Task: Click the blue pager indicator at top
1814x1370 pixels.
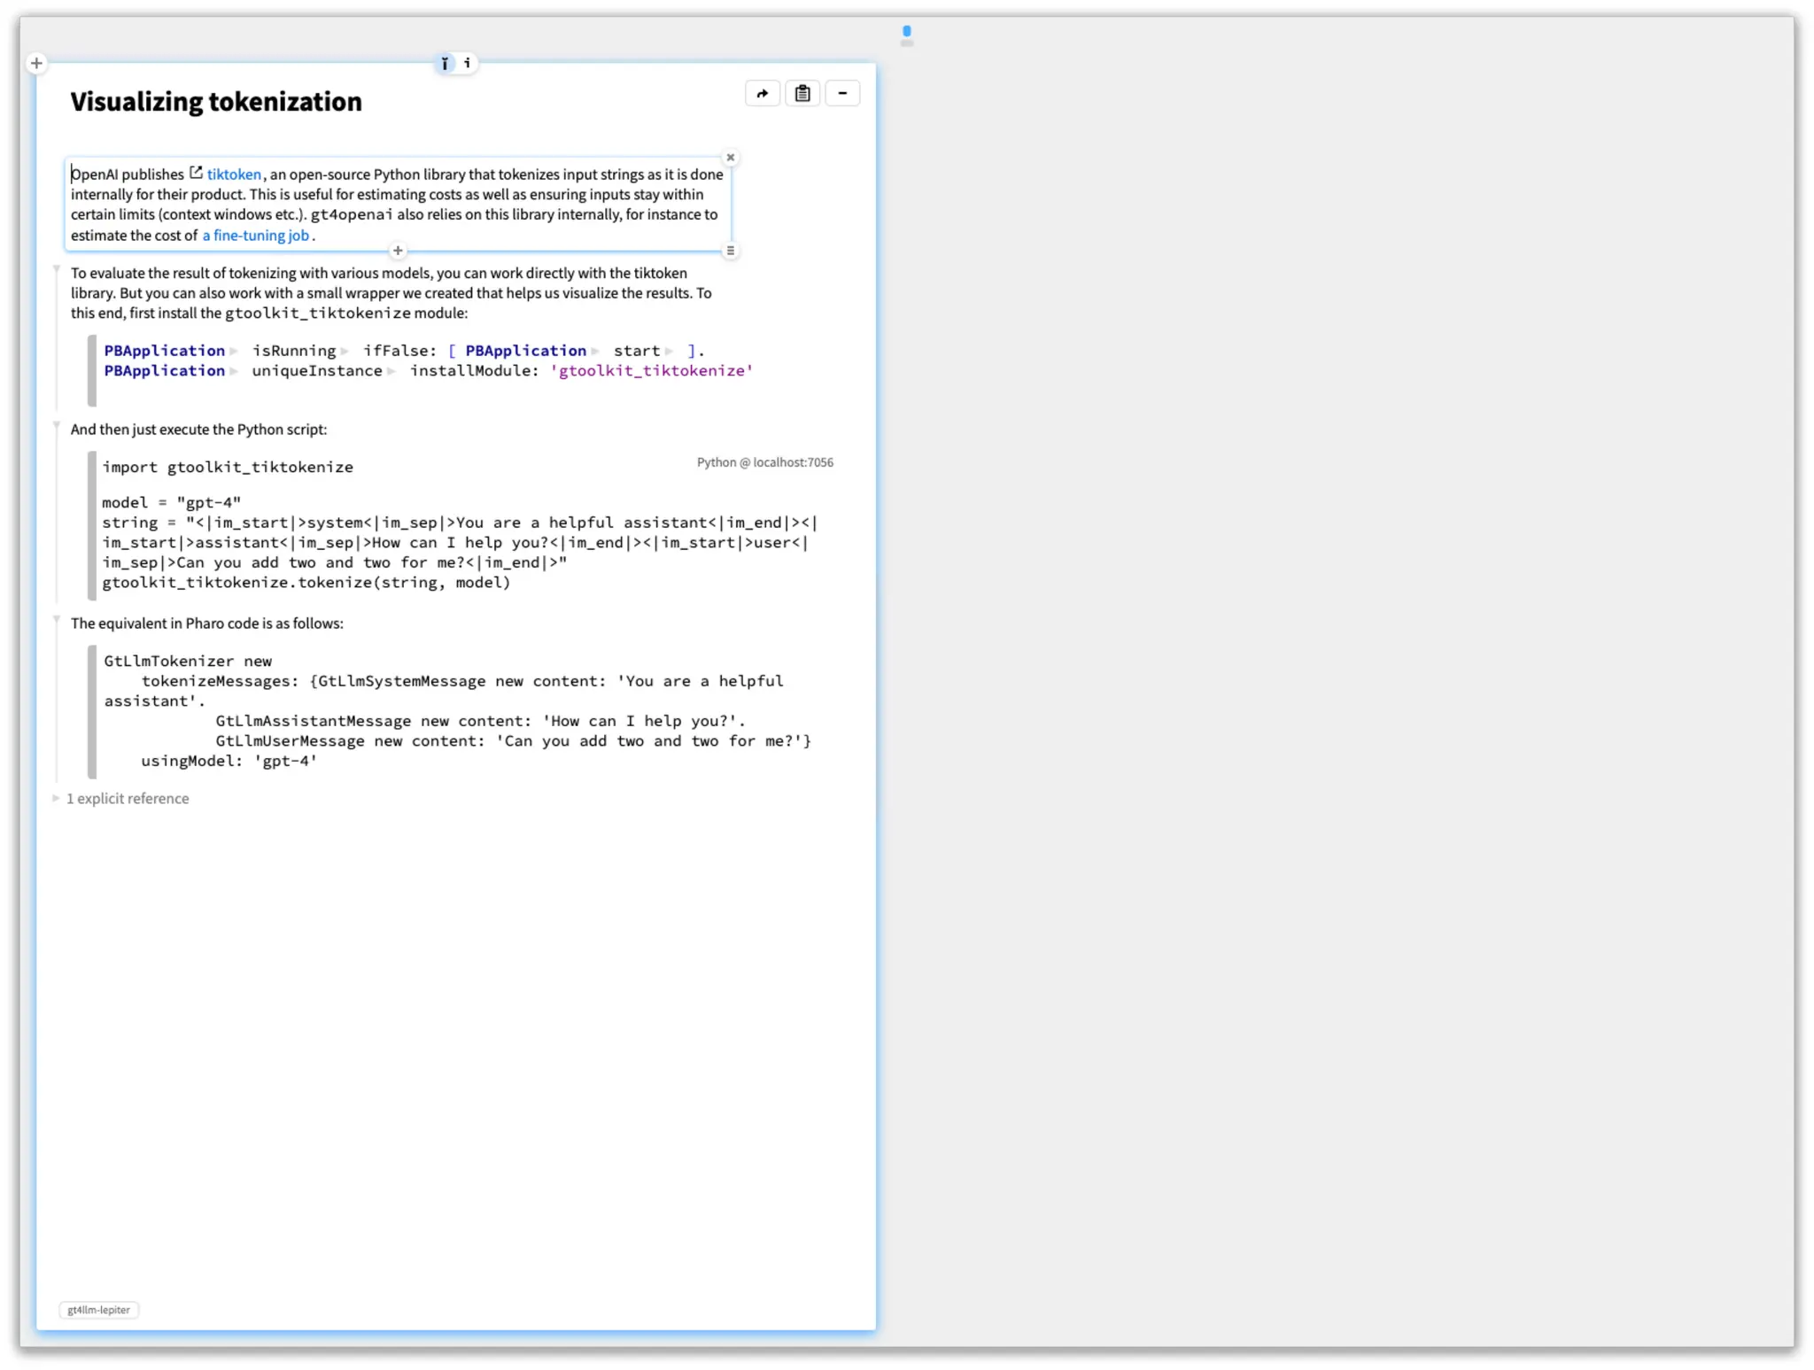Action: 906,31
